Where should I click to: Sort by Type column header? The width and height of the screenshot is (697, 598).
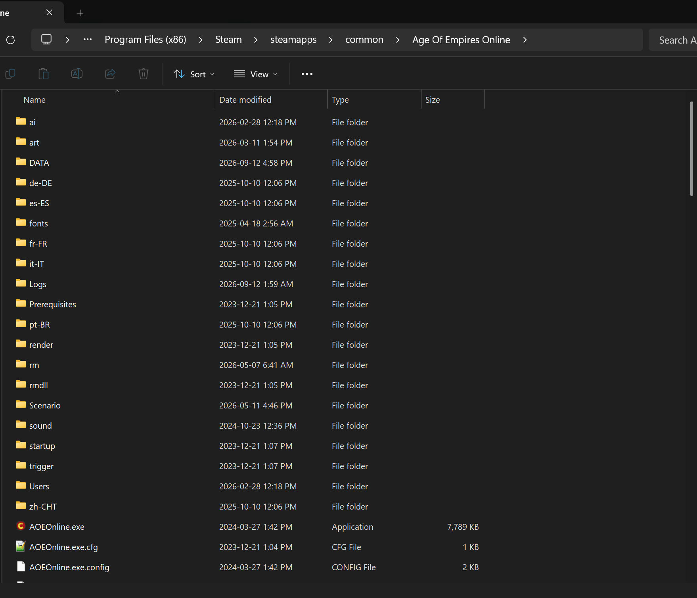340,100
